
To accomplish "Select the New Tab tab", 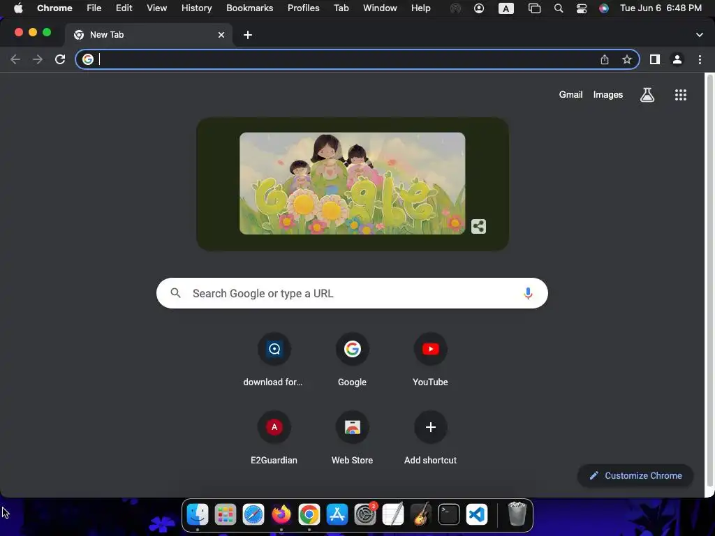I will (149, 35).
